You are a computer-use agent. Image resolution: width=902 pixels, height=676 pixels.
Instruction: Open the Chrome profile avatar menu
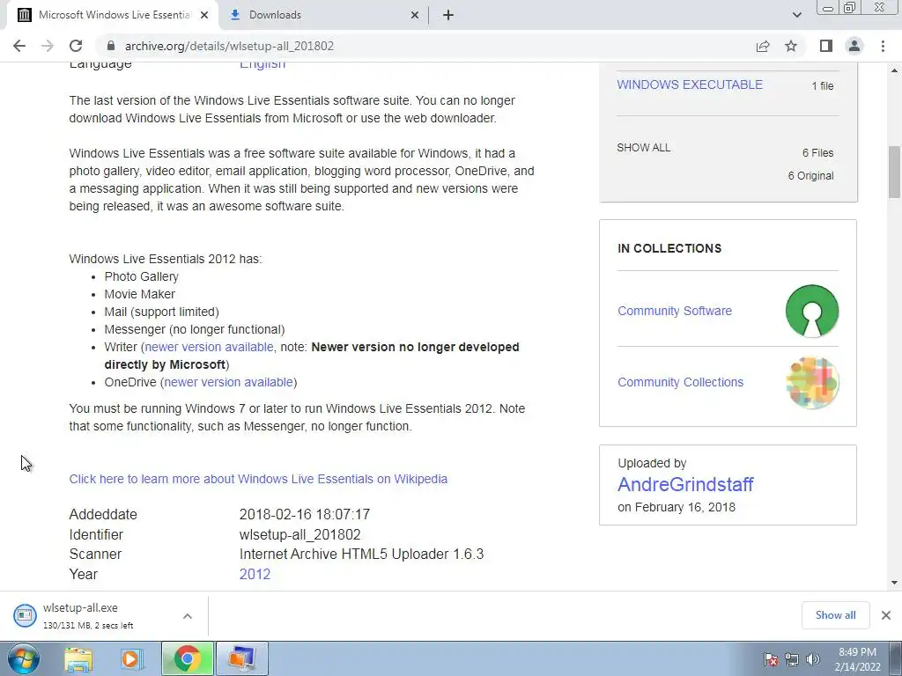(x=854, y=46)
